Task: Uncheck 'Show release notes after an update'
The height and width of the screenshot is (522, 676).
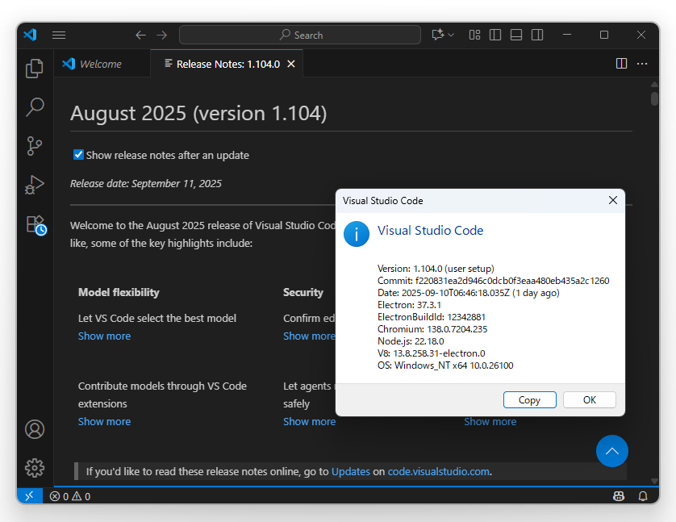Action: coord(78,156)
